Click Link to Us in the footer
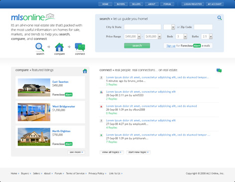The height and width of the screenshot is (182, 235). [115, 174]
